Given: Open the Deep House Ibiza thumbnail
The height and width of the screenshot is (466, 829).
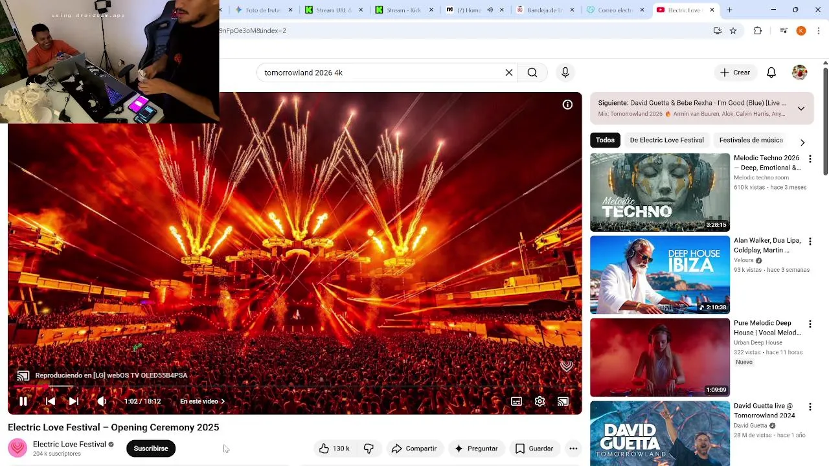Looking at the screenshot, I should 660,275.
